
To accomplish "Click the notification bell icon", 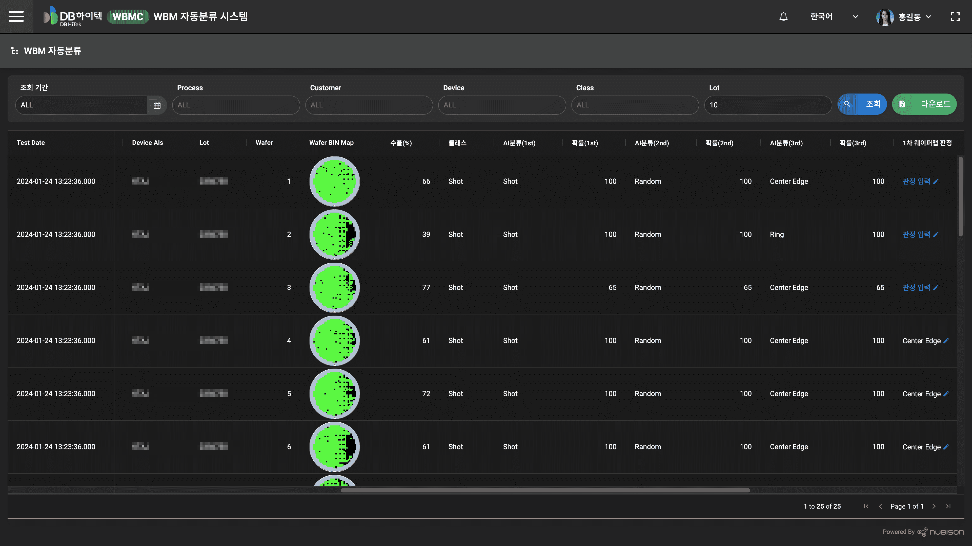I will tap(783, 17).
